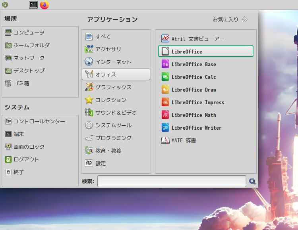Viewport: 298px width, 230px height.
Task: Select the 設定 settings category
Action: coord(116,163)
